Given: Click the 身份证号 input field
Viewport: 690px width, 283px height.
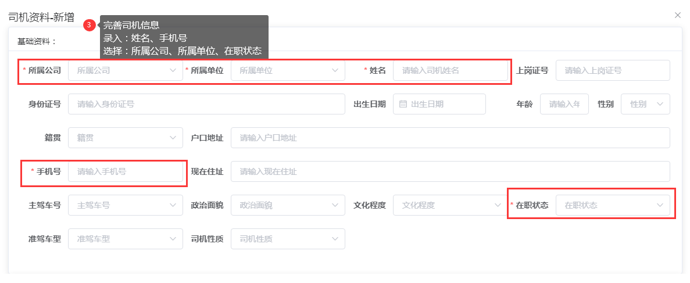Looking at the screenshot, I should click(206, 105).
